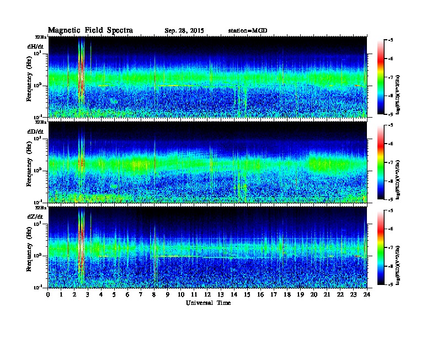Click the '13' hour tick label

(x=221, y=294)
